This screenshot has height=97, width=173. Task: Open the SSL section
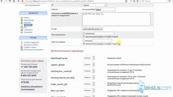click(x=25, y=27)
